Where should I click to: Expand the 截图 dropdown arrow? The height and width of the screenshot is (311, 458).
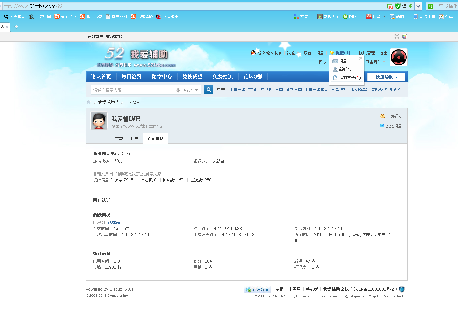tap(408, 16)
